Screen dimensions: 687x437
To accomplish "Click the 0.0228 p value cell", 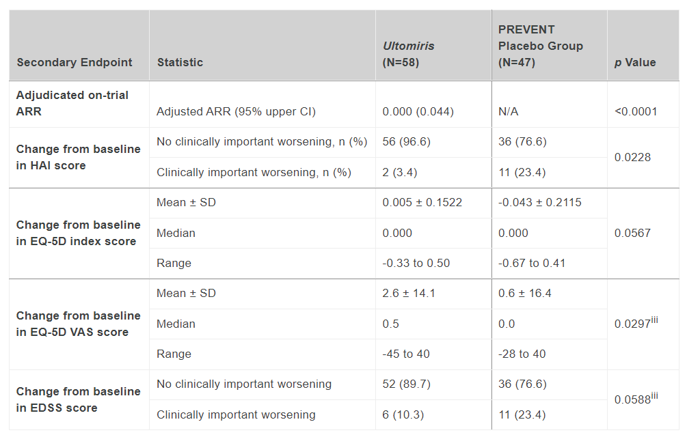I will coord(632,157).
